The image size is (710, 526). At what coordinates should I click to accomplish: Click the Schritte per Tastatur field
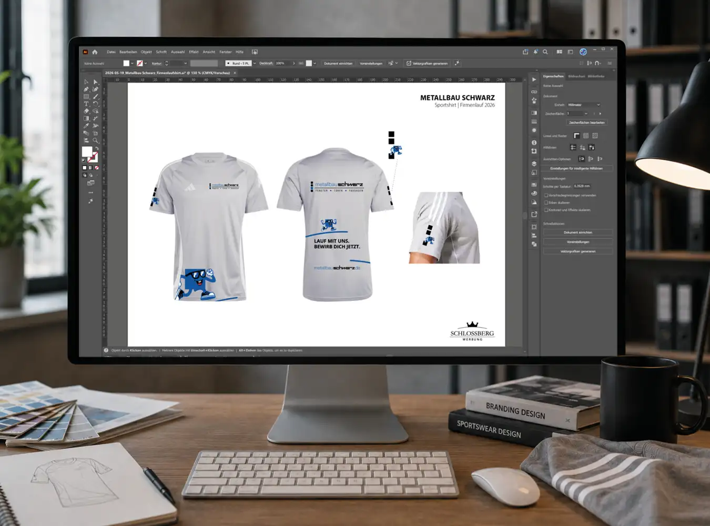[582, 186]
